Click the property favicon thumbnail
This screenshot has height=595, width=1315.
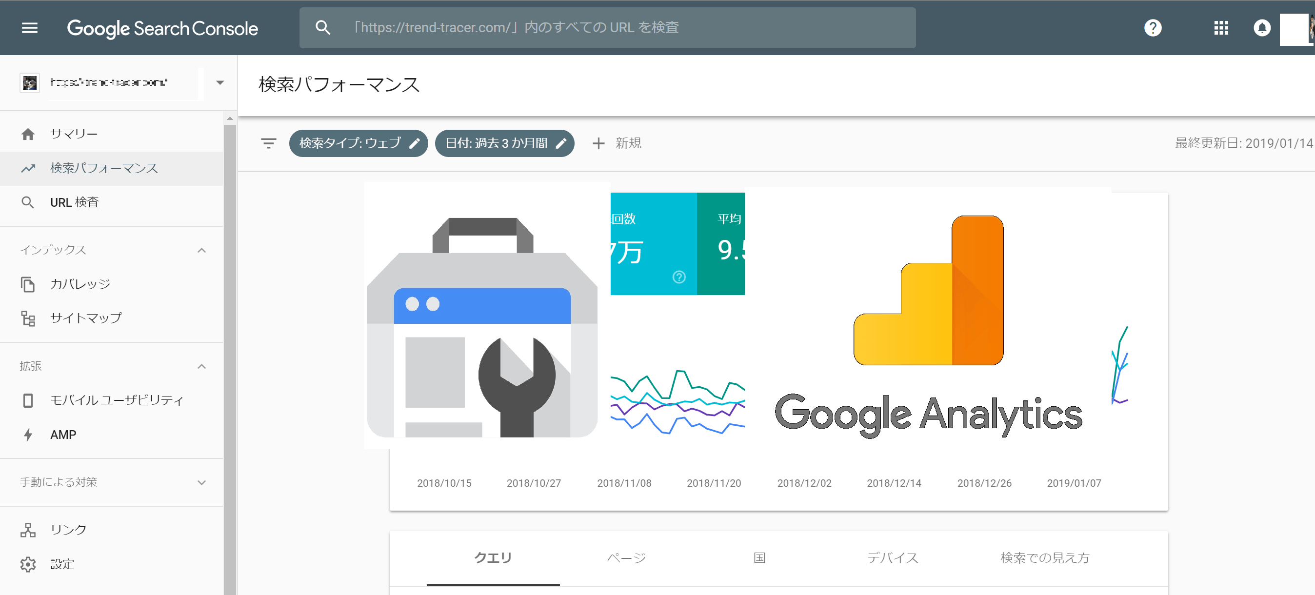(30, 83)
